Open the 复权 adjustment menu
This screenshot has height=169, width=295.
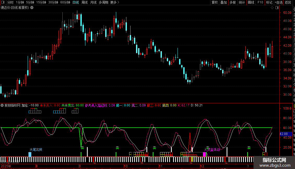pyautogui.click(x=215, y=3)
